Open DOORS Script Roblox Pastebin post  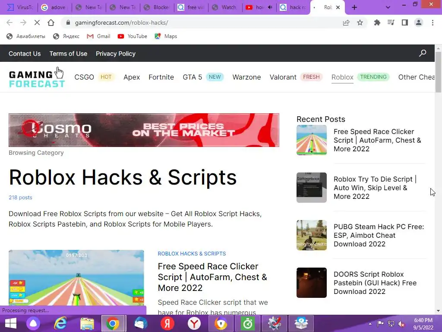pos(375,283)
